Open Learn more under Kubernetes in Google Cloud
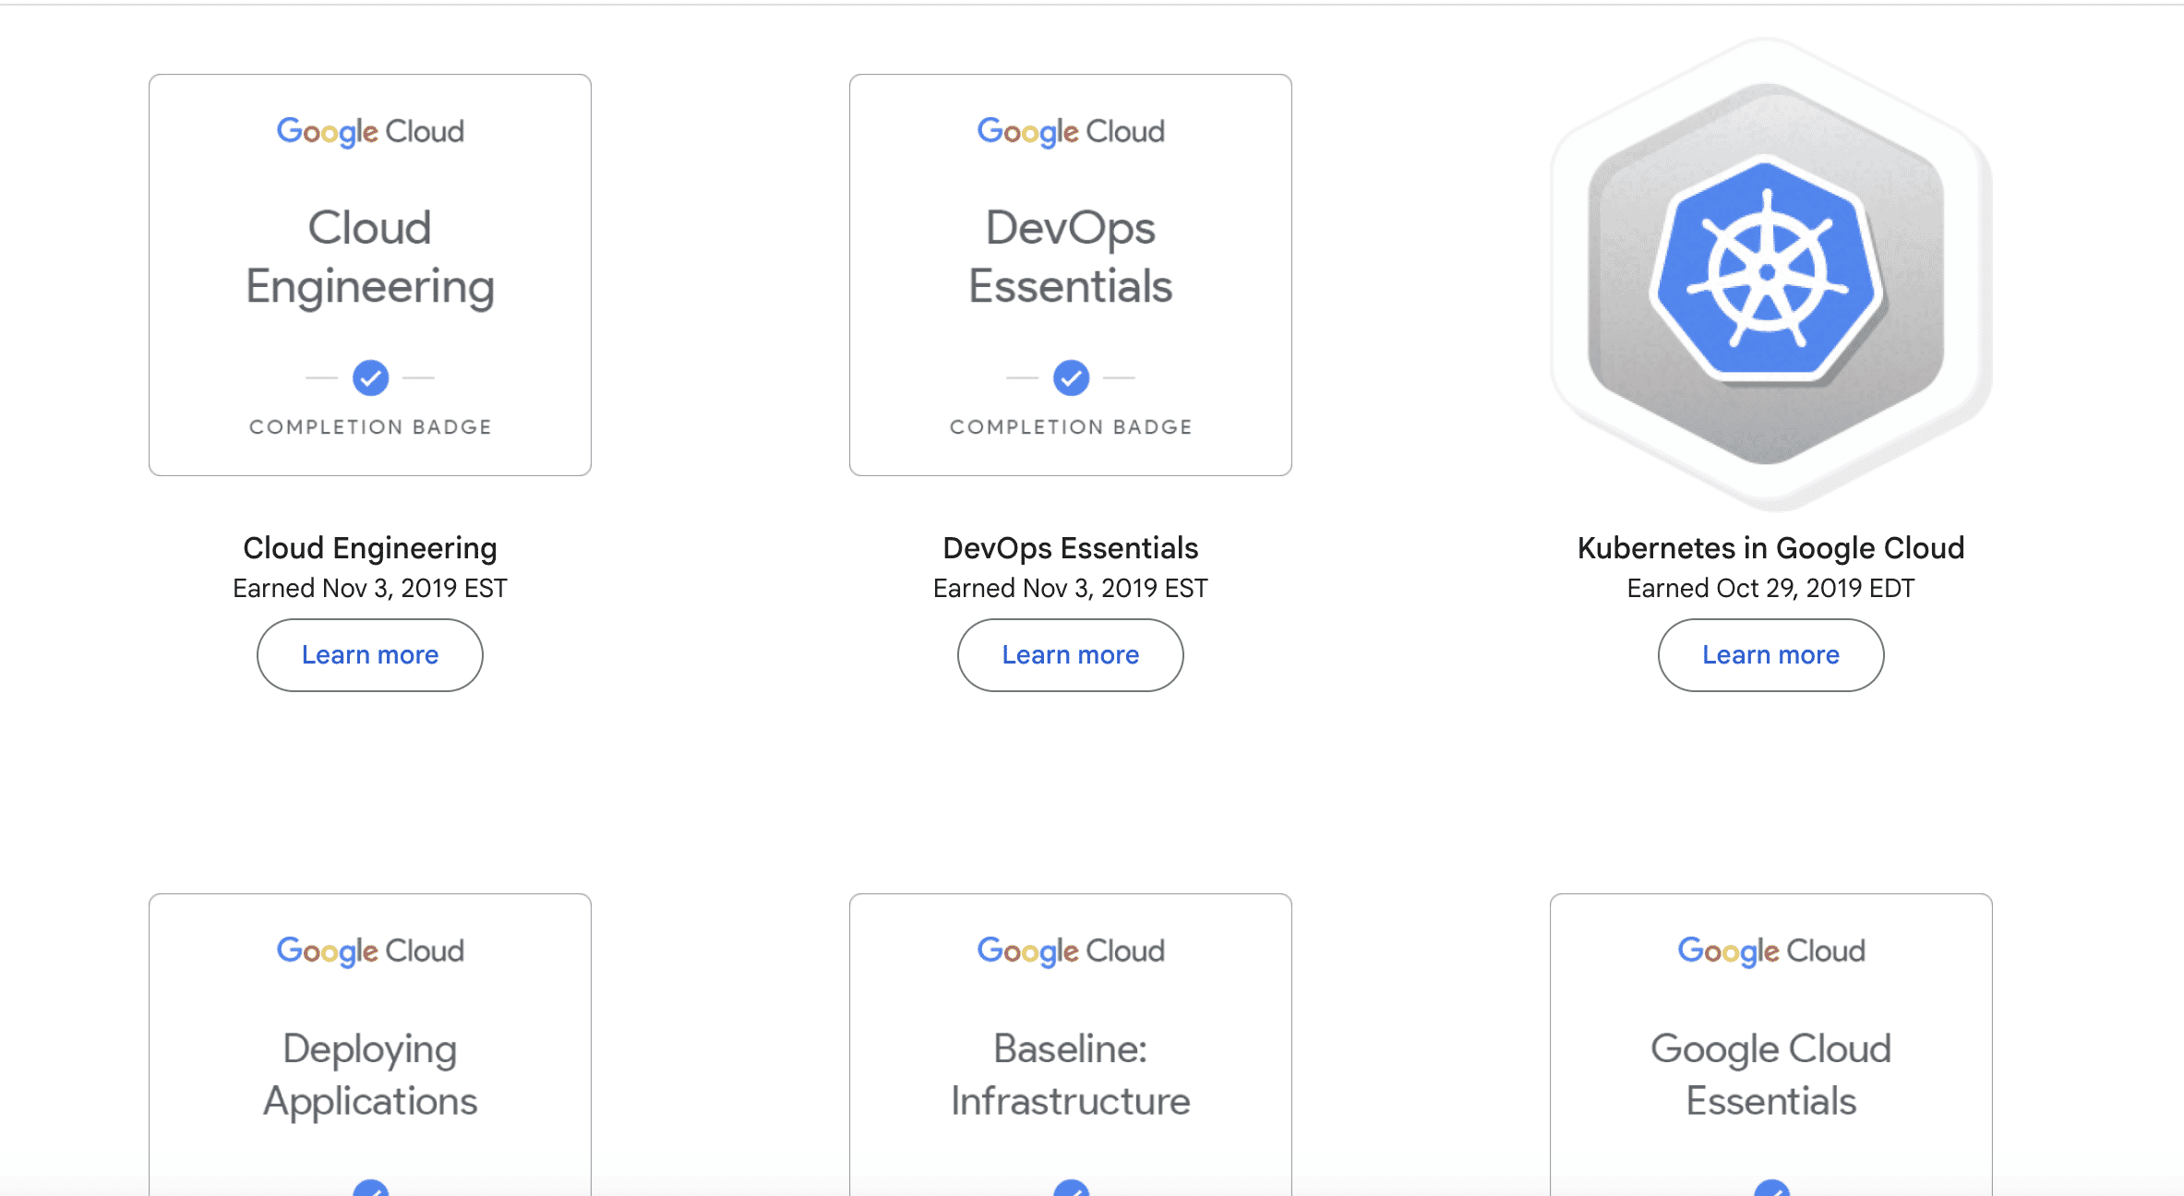Viewport: 2184px width, 1196px height. click(x=1770, y=655)
